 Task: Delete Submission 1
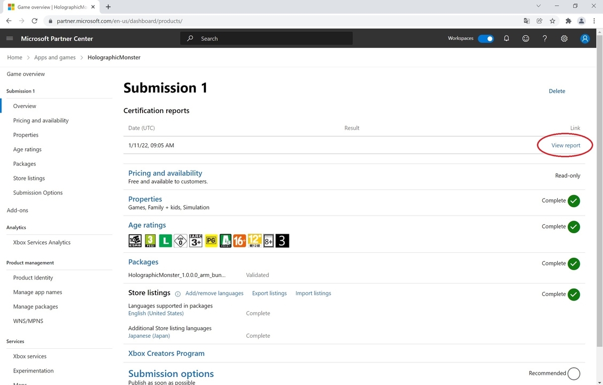point(557,91)
